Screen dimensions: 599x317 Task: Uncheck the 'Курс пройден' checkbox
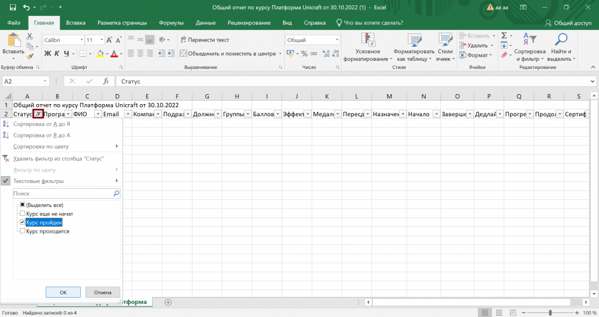tap(23, 222)
